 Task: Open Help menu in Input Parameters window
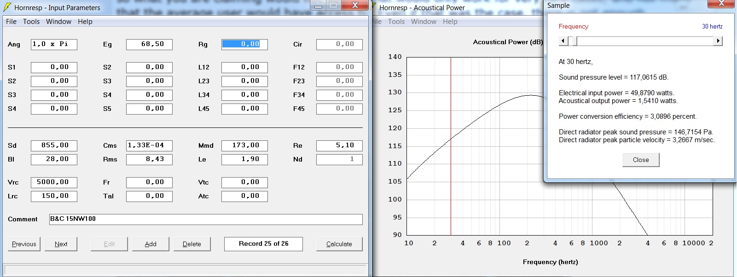[85, 22]
